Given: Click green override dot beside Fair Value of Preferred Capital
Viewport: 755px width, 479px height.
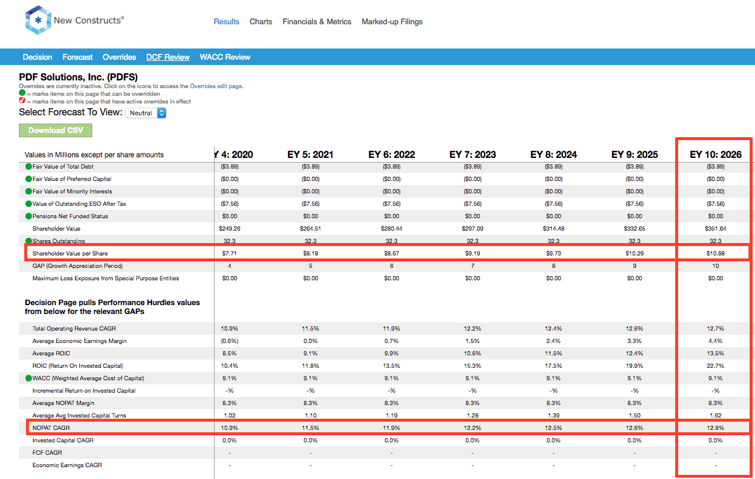Looking at the screenshot, I should click(28, 179).
